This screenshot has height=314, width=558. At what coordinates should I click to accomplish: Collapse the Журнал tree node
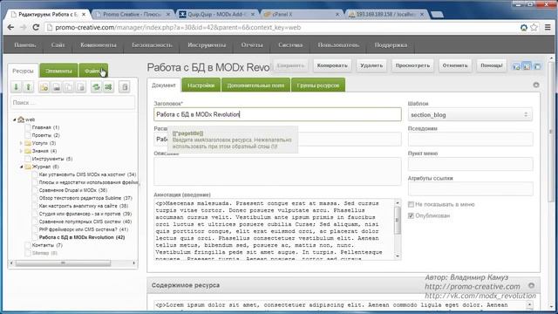(x=21, y=167)
